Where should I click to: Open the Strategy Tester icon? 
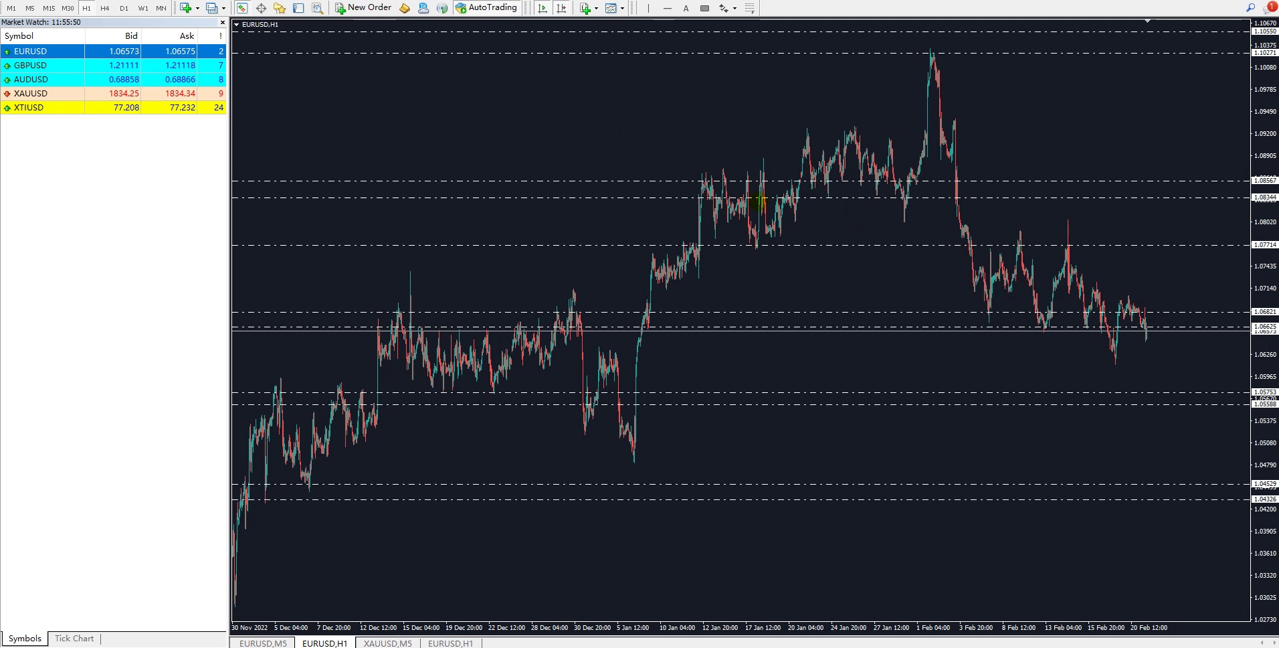pyautogui.click(x=317, y=8)
